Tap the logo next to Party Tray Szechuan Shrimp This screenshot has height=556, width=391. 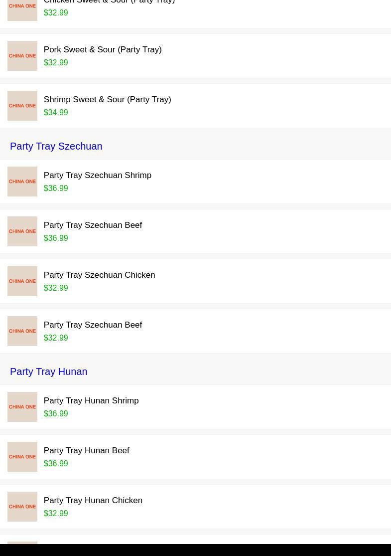(22, 182)
